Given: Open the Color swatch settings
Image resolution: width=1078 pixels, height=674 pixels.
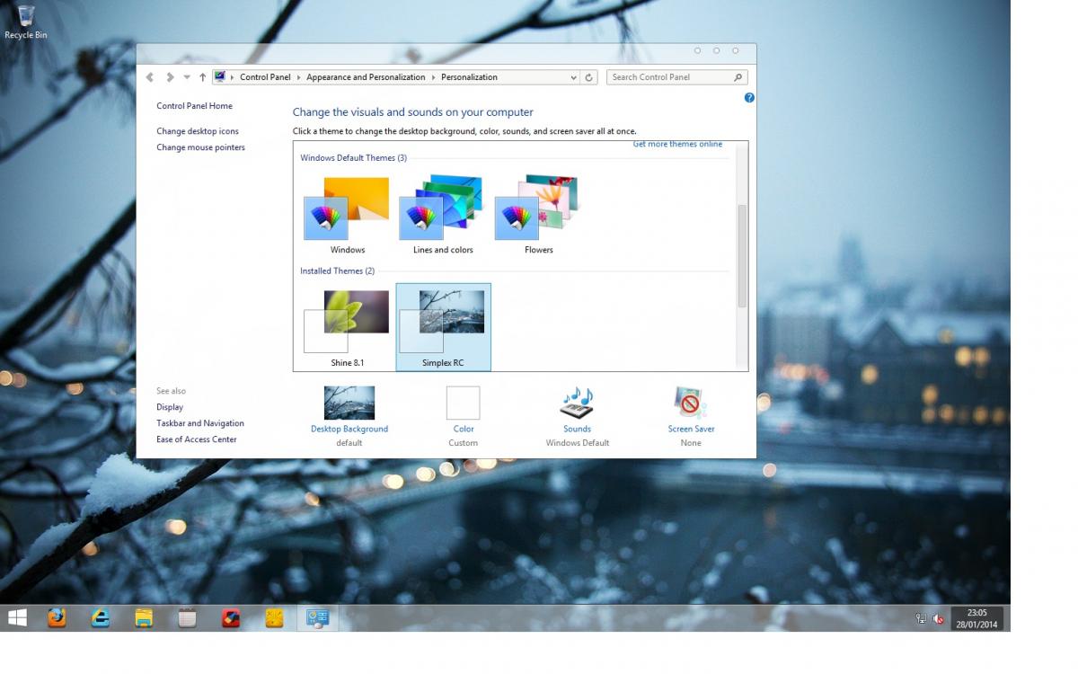Looking at the screenshot, I should point(464,416).
